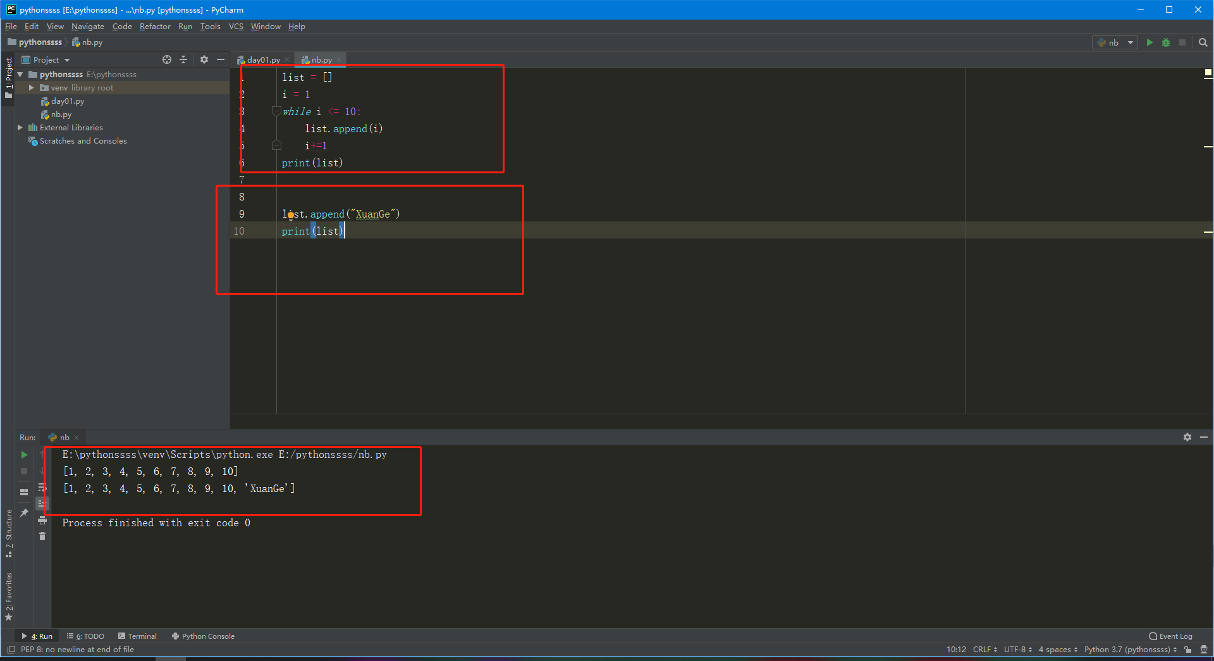Viewport: 1214px width, 661px height.
Task: Switch to the day01.py editor tab
Action: pyautogui.click(x=261, y=59)
